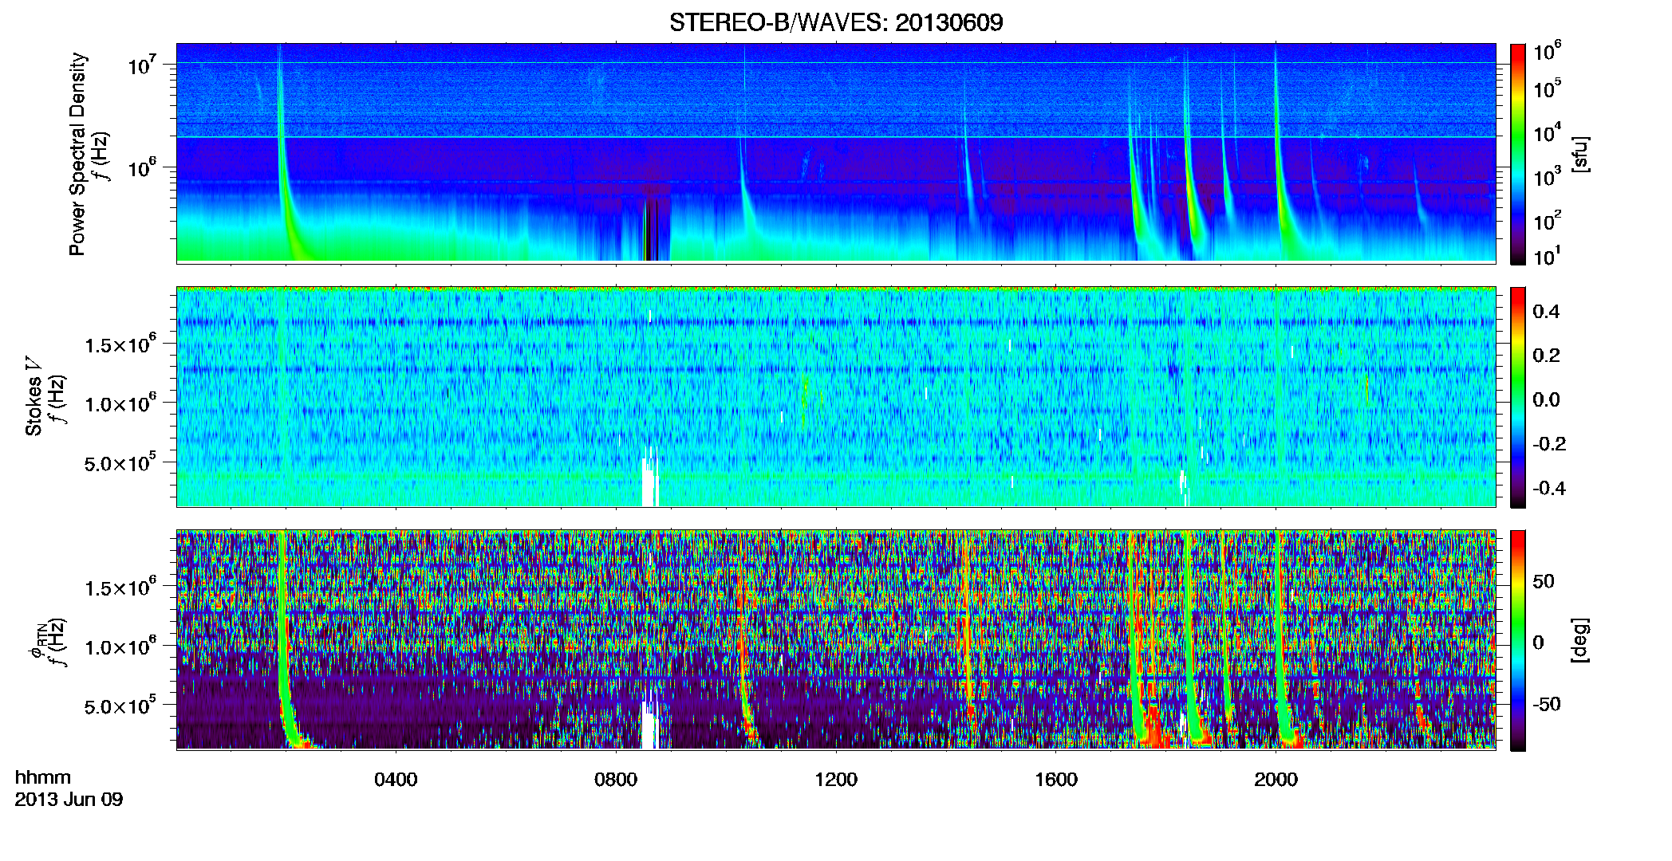Viewport: 1672px width, 861px height.
Task: Click the 0800 time tick label
Action: tap(616, 780)
